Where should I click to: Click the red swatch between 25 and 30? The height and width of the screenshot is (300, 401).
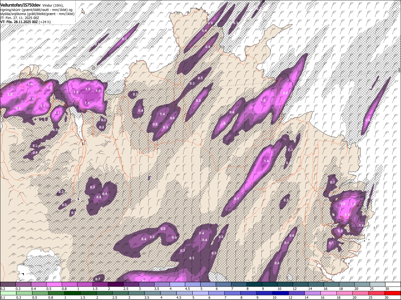[x=377, y=293]
